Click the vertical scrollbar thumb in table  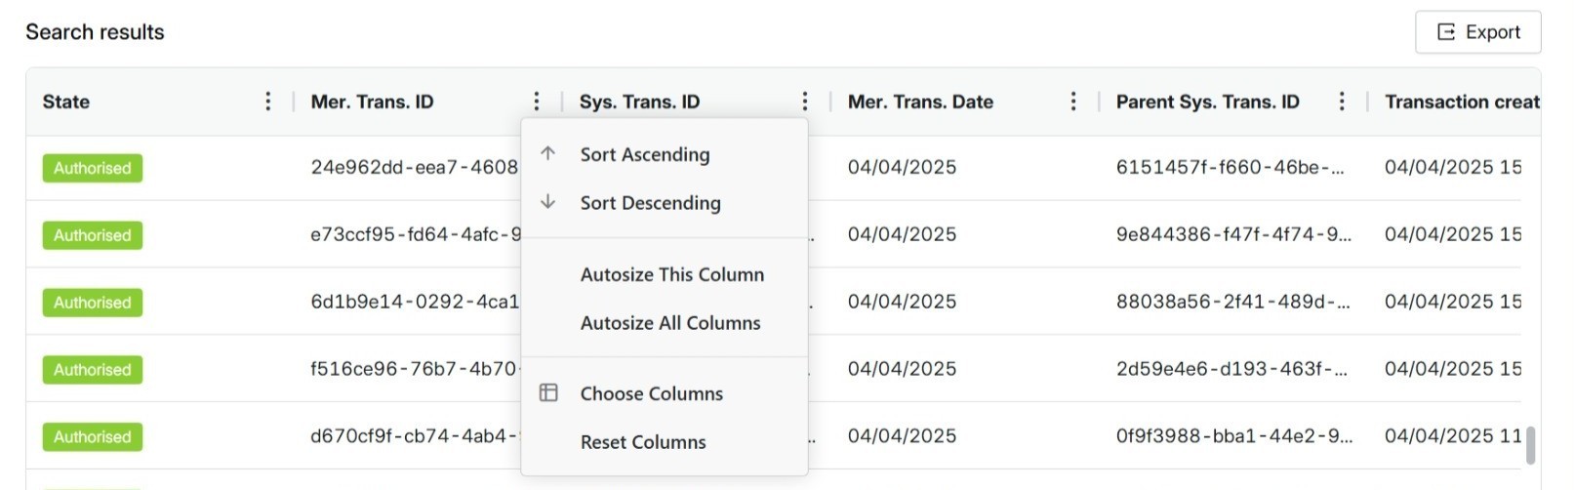(x=1531, y=445)
